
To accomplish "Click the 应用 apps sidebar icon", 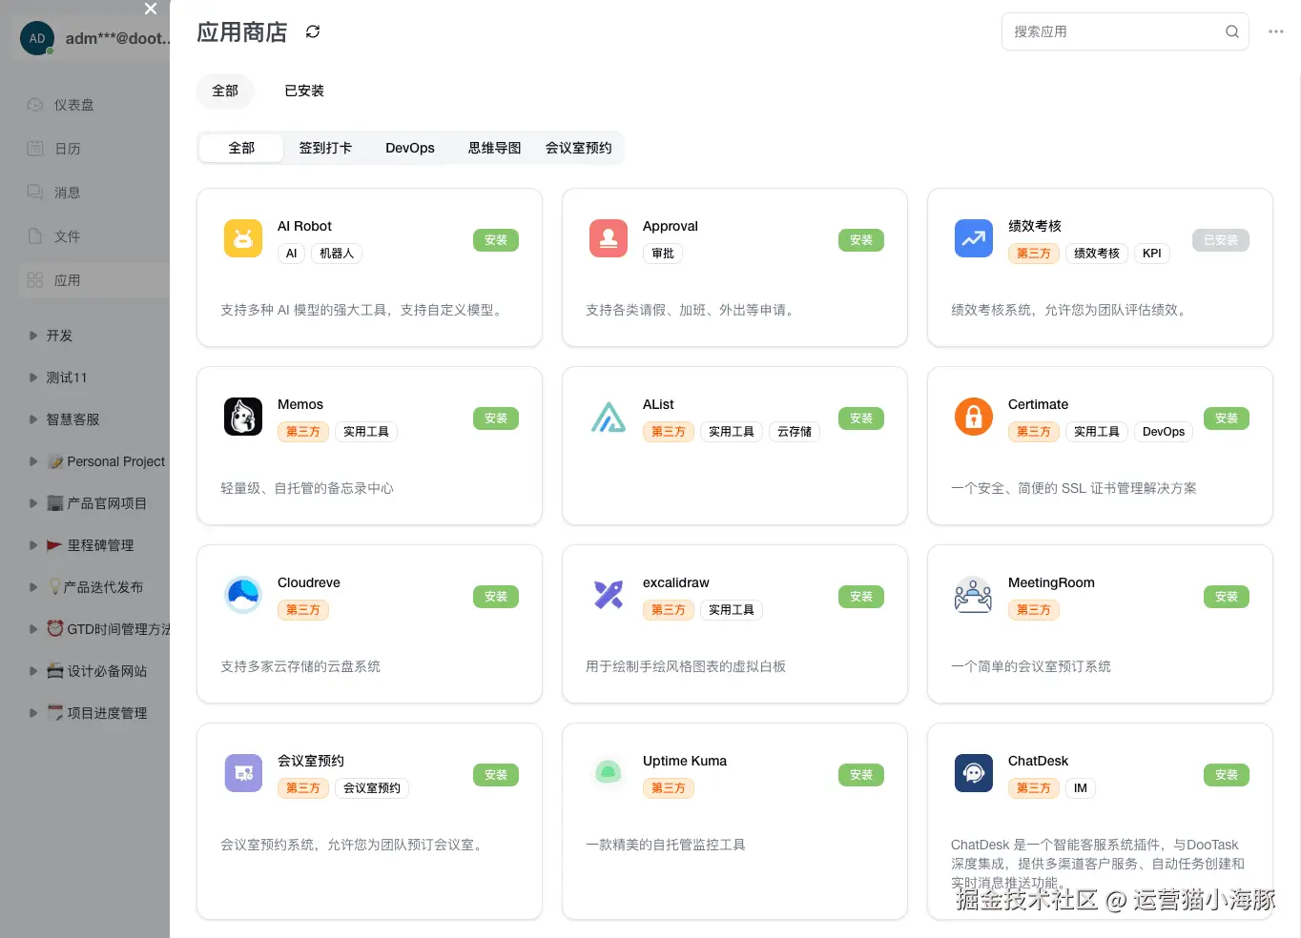I will 35,280.
